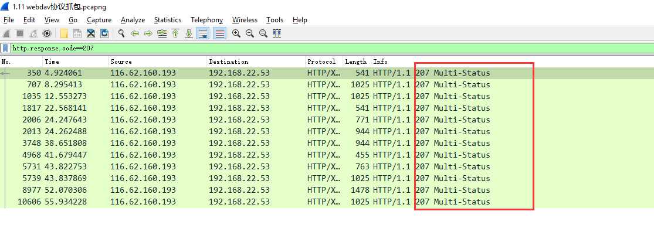The width and height of the screenshot is (654, 225).
Task: Open the Edit menu
Action: click(29, 20)
